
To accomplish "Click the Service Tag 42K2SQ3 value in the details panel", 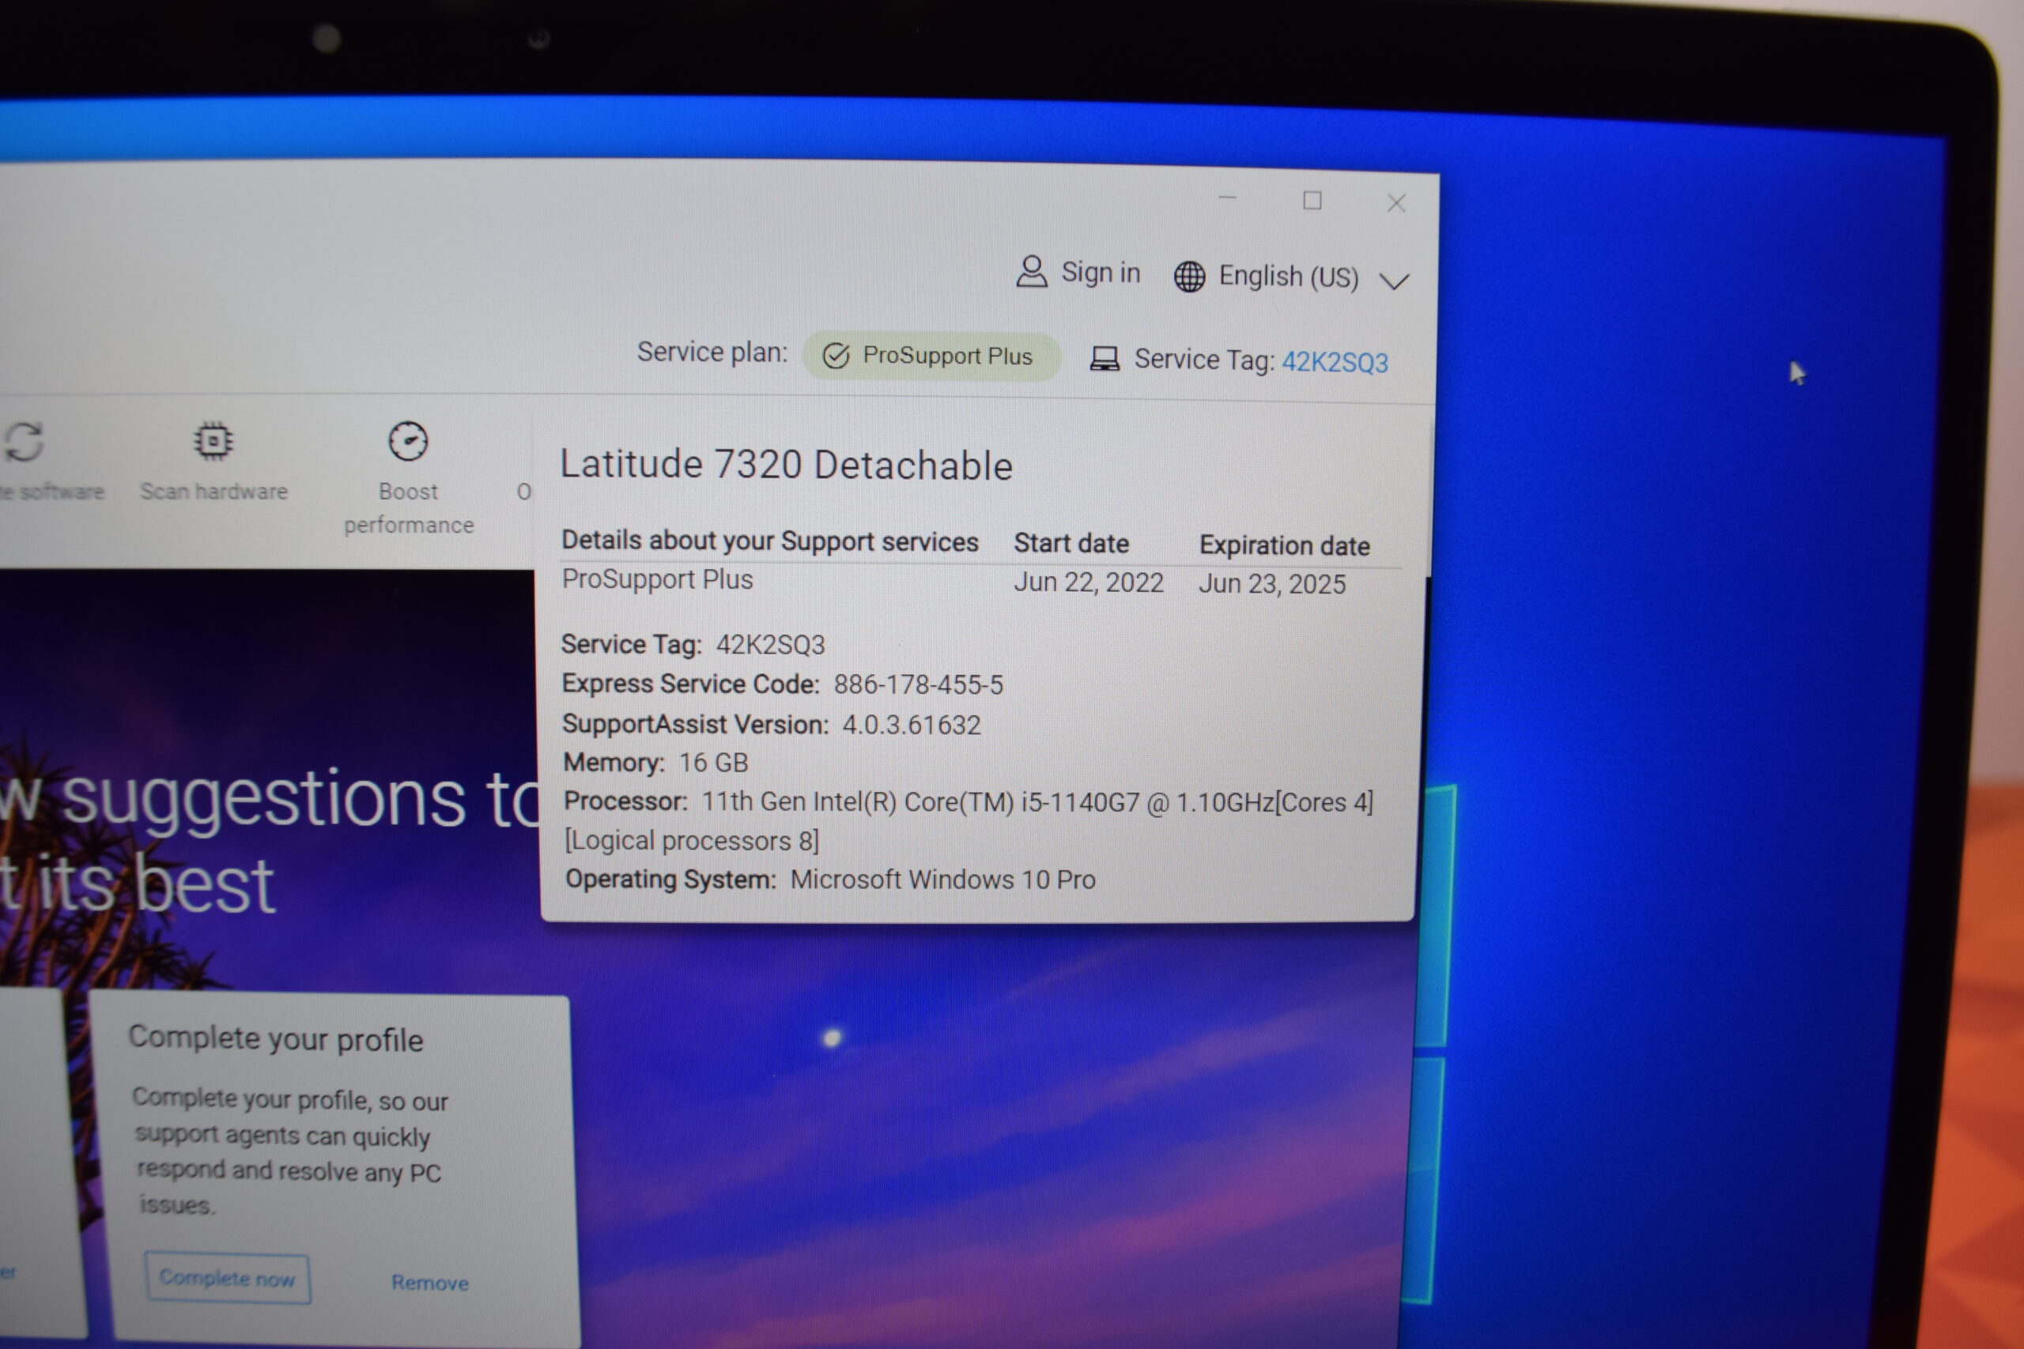I will pos(771,644).
